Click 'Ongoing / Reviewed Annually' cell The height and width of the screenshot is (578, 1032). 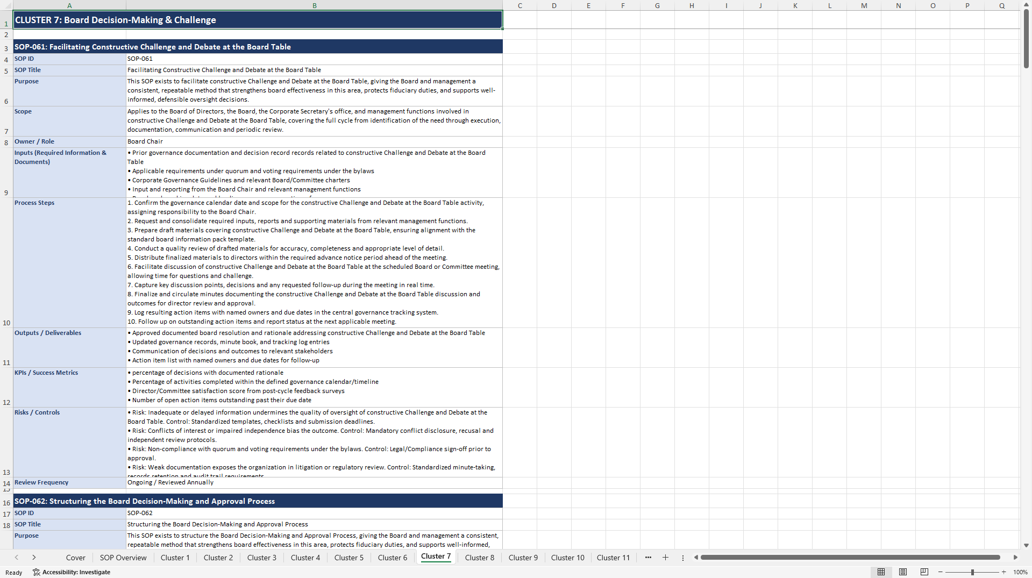tap(315, 483)
